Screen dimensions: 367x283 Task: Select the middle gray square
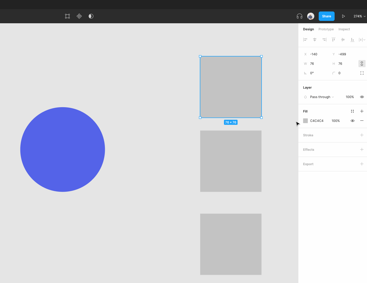click(x=231, y=161)
